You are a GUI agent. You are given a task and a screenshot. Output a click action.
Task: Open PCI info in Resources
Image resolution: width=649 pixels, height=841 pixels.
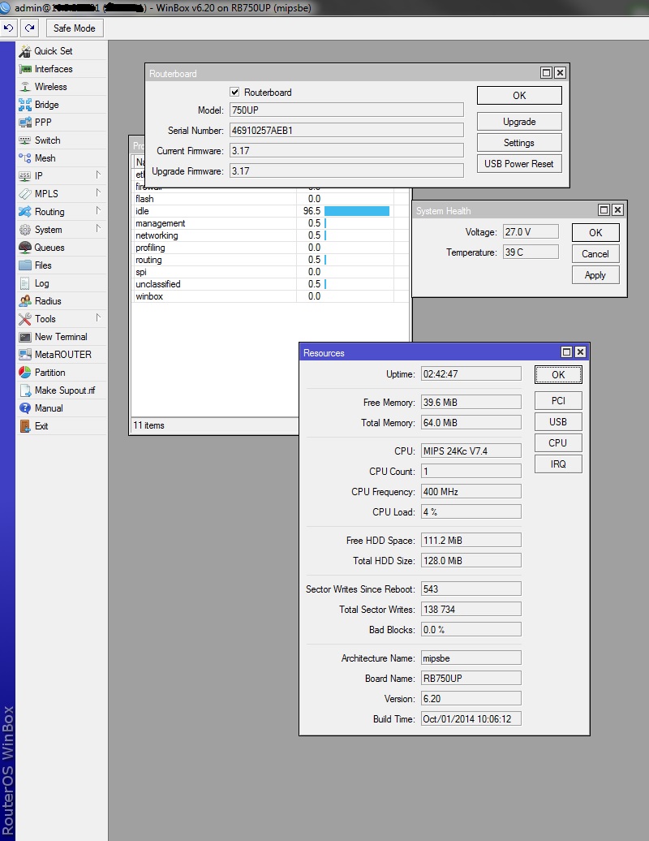(558, 401)
